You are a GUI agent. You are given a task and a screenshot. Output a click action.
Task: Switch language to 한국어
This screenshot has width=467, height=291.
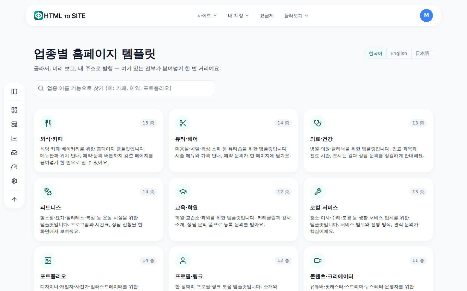pyautogui.click(x=376, y=53)
